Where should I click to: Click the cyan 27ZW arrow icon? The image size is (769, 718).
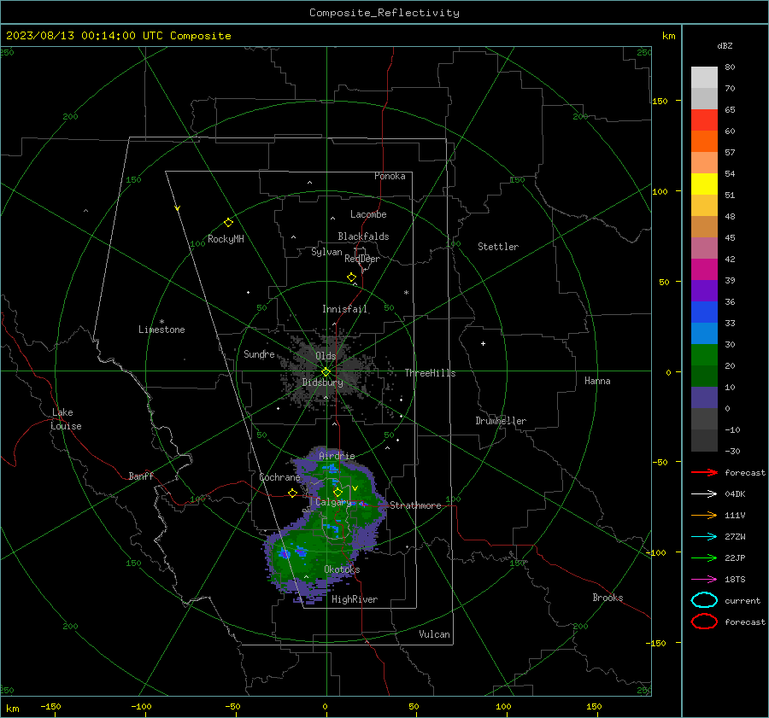[x=704, y=537]
